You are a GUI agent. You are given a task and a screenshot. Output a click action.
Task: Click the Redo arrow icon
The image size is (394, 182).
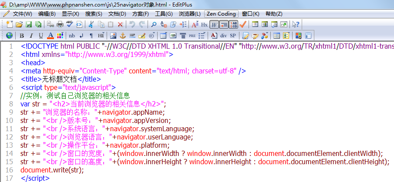[x=142, y=24]
